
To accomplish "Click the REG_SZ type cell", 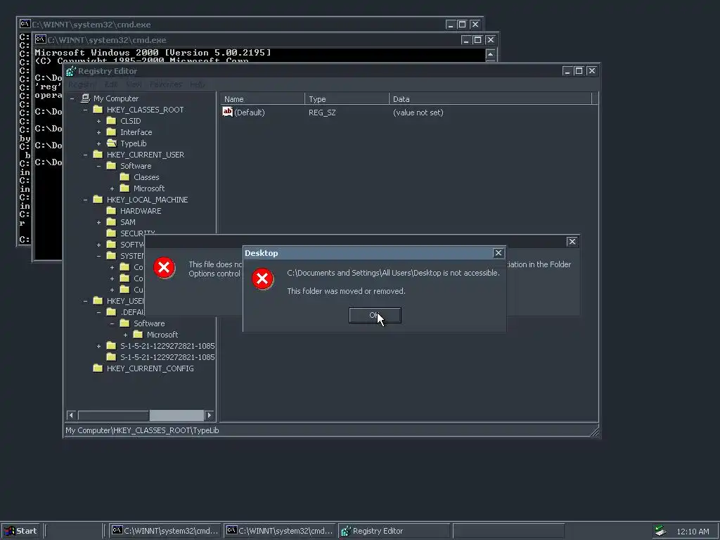I will tap(322, 112).
